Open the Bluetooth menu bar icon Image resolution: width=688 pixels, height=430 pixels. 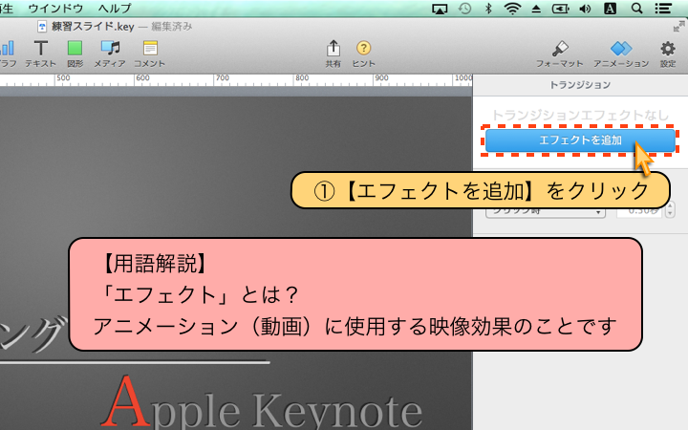tap(488, 9)
